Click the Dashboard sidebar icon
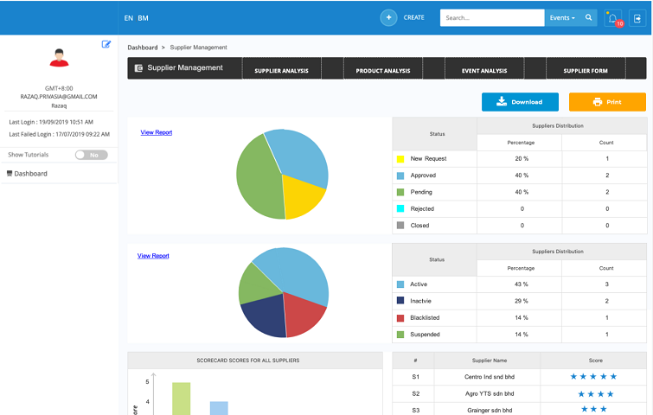653x415 pixels. pos(10,174)
